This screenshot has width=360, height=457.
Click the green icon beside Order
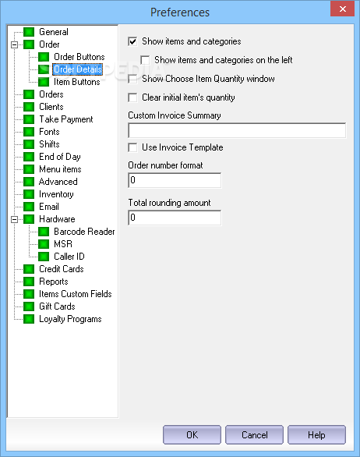(29, 44)
